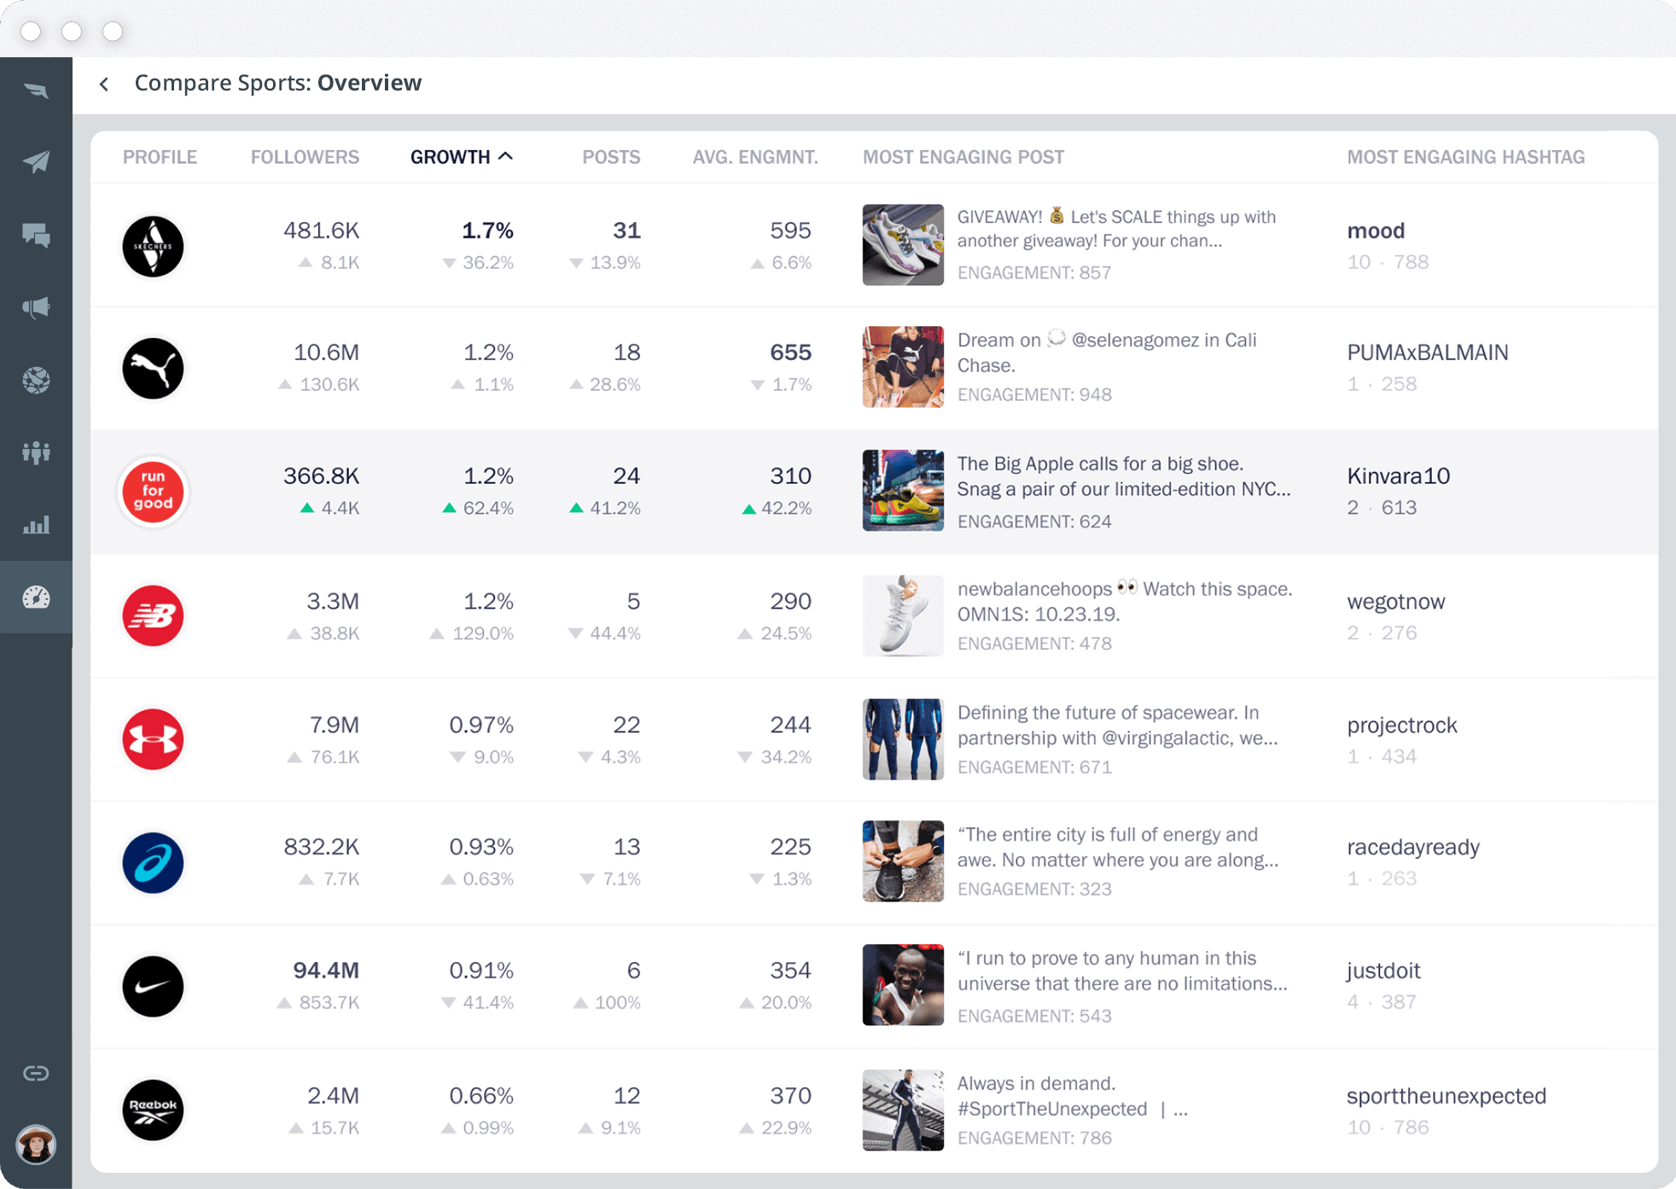
Task: Click the wegotnow hashtag
Action: point(1396,602)
